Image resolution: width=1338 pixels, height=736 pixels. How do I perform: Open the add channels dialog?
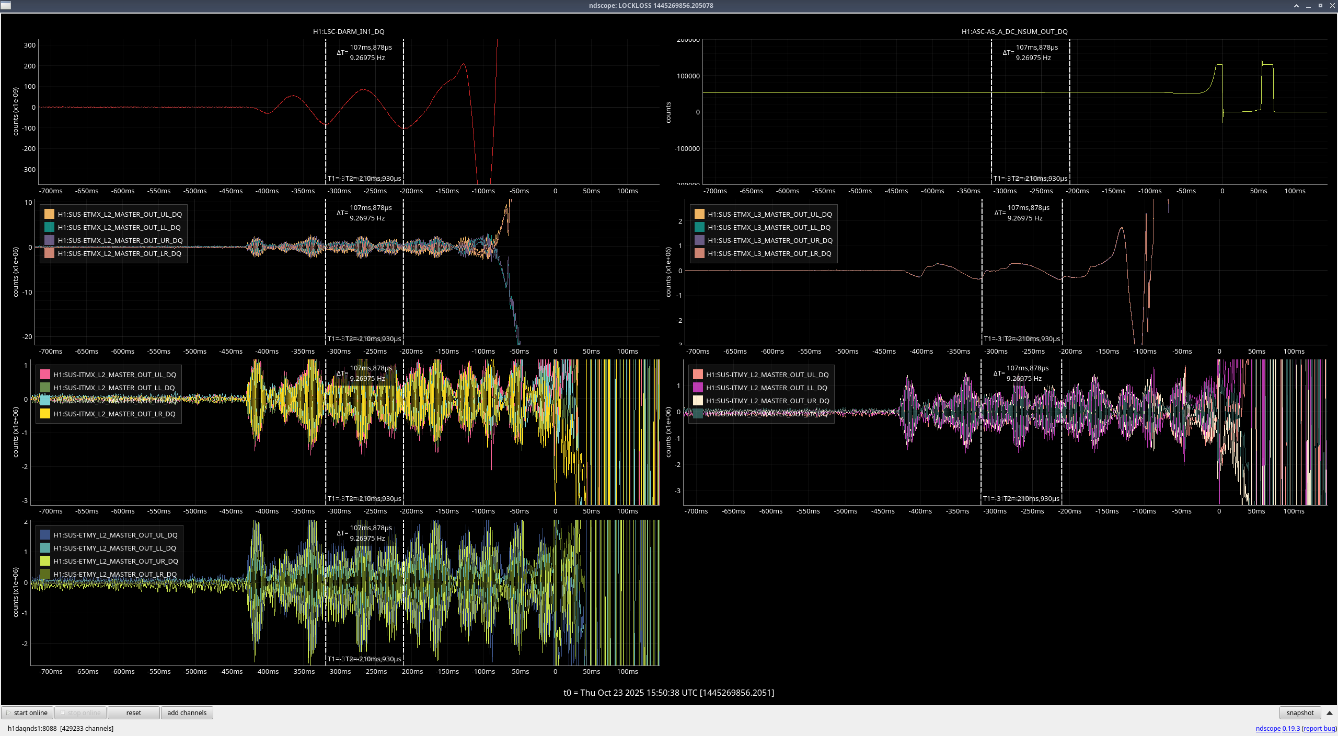187,712
